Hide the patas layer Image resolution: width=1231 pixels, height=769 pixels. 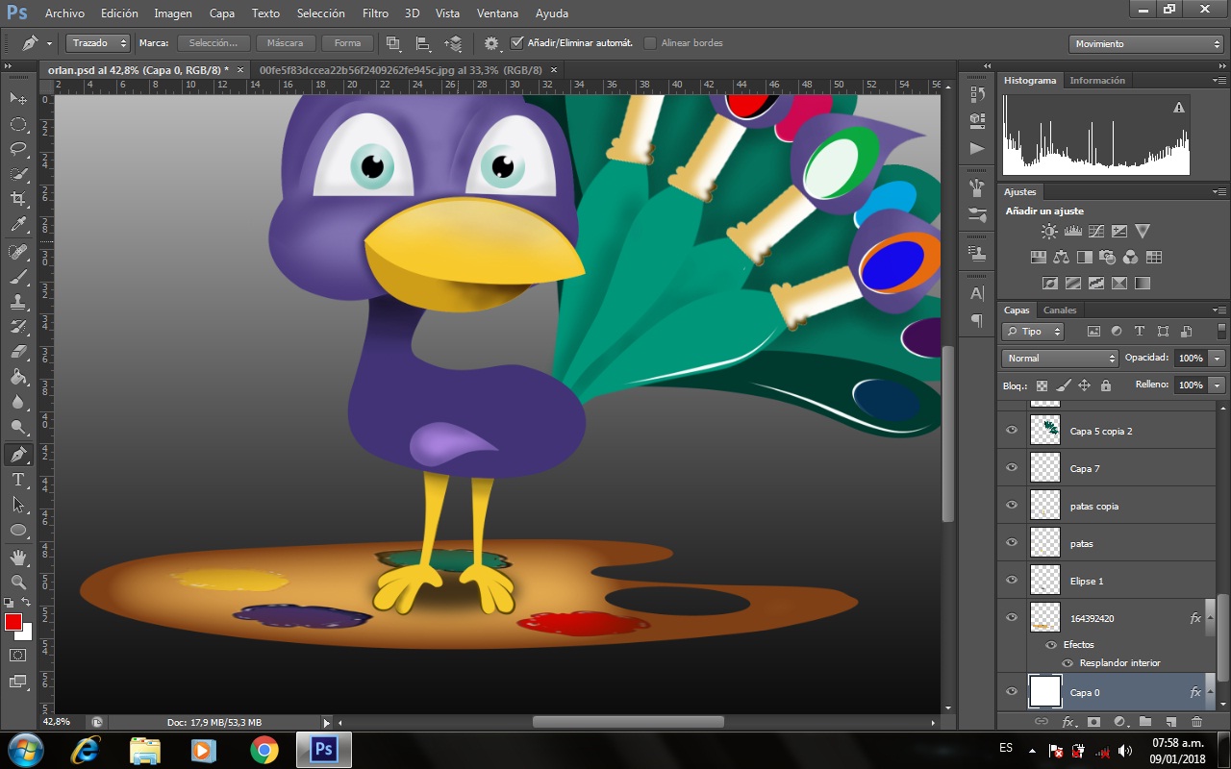[1011, 543]
